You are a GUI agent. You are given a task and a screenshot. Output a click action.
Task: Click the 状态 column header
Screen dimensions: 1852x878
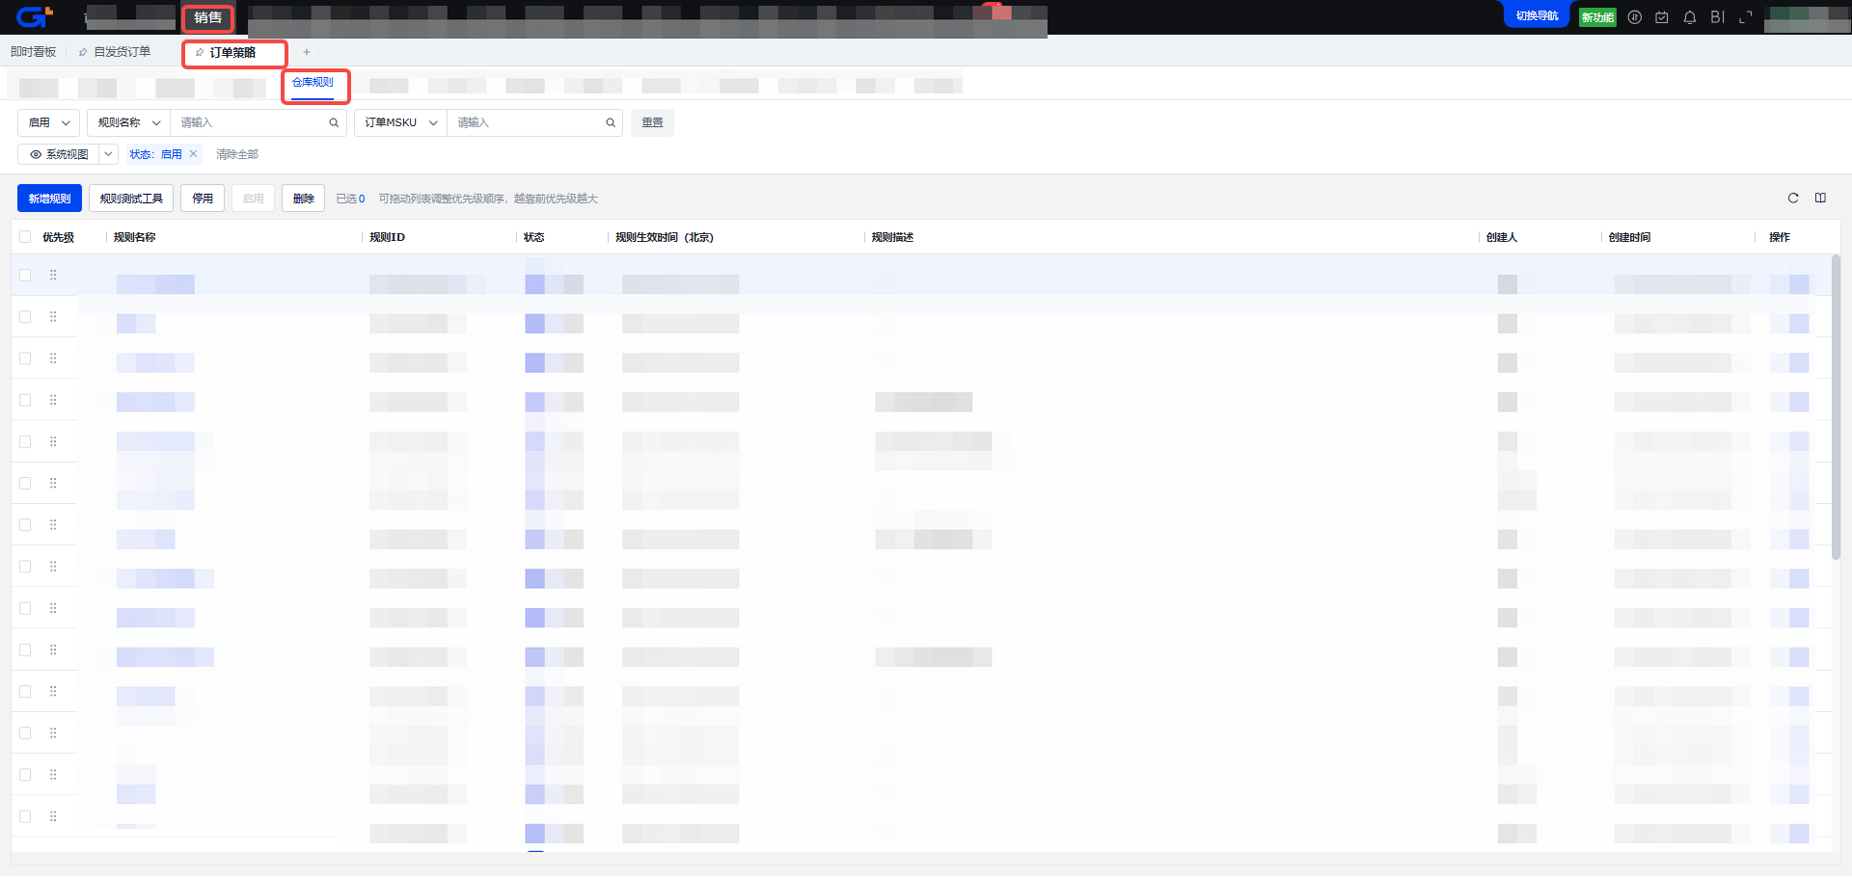533,237
